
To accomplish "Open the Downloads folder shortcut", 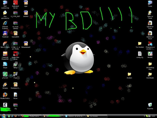I will [150, 75].
